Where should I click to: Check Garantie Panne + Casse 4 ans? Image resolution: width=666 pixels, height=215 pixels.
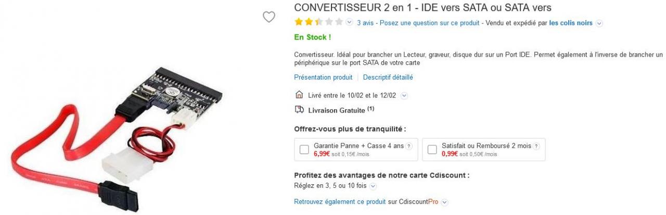point(304,150)
